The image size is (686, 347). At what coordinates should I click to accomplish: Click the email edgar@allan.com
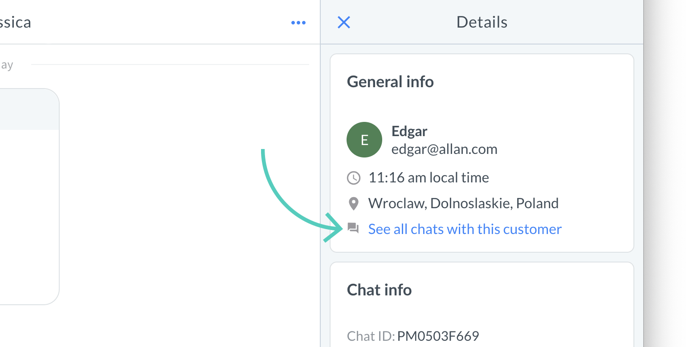(444, 149)
